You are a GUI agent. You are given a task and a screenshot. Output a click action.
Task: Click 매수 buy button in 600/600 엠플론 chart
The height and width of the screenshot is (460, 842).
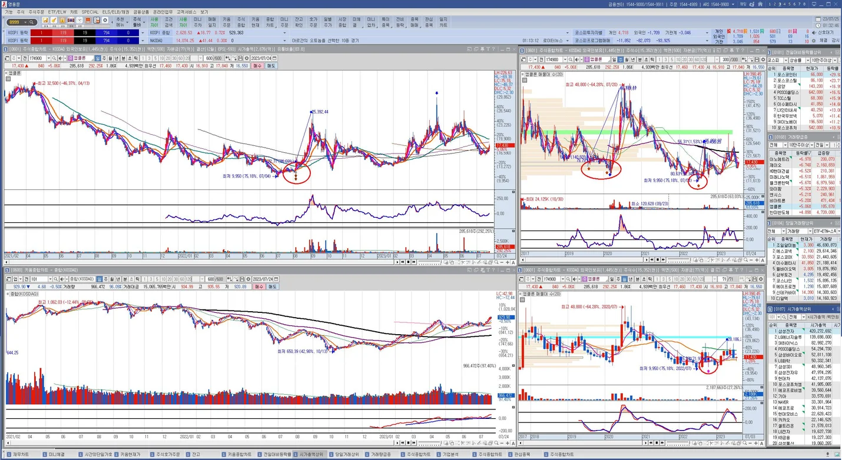(x=257, y=66)
